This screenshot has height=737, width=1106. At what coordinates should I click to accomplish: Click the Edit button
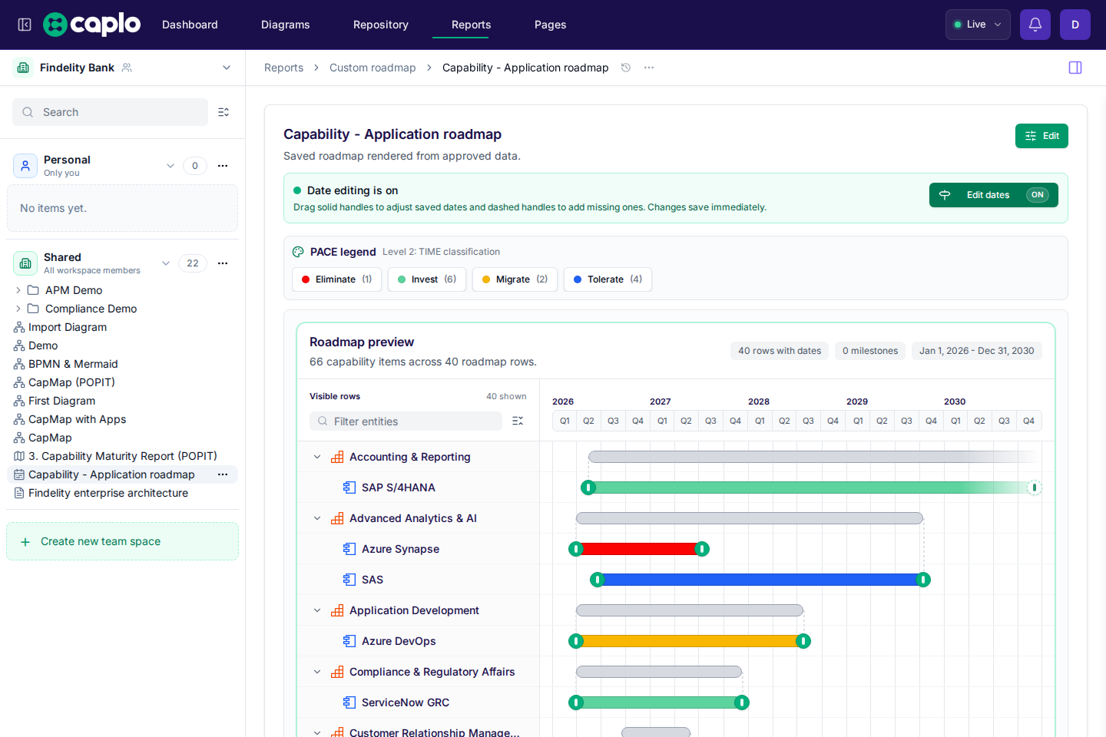(x=1041, y=136)
